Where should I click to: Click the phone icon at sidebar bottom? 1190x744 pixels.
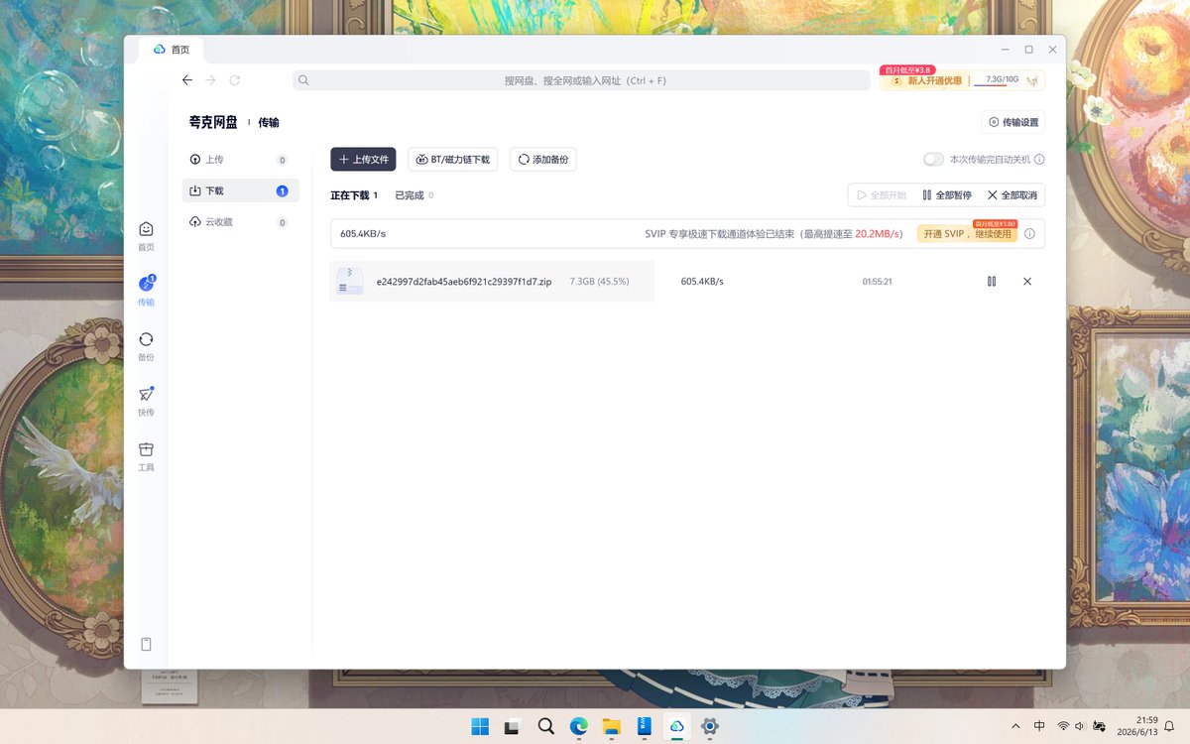tap(146, 645)
